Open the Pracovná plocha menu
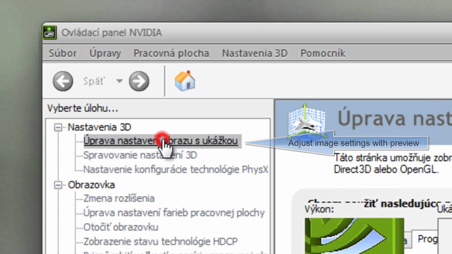Image resolution: width=452 pixels, height=254 pixels. 171,53
